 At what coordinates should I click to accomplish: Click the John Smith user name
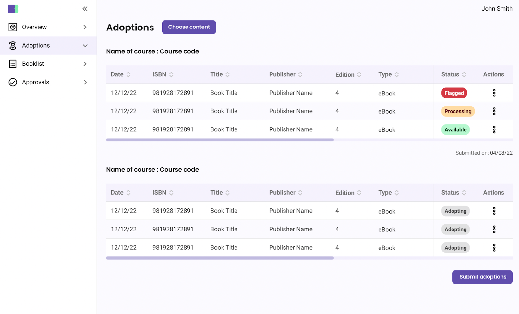point(497,9)
